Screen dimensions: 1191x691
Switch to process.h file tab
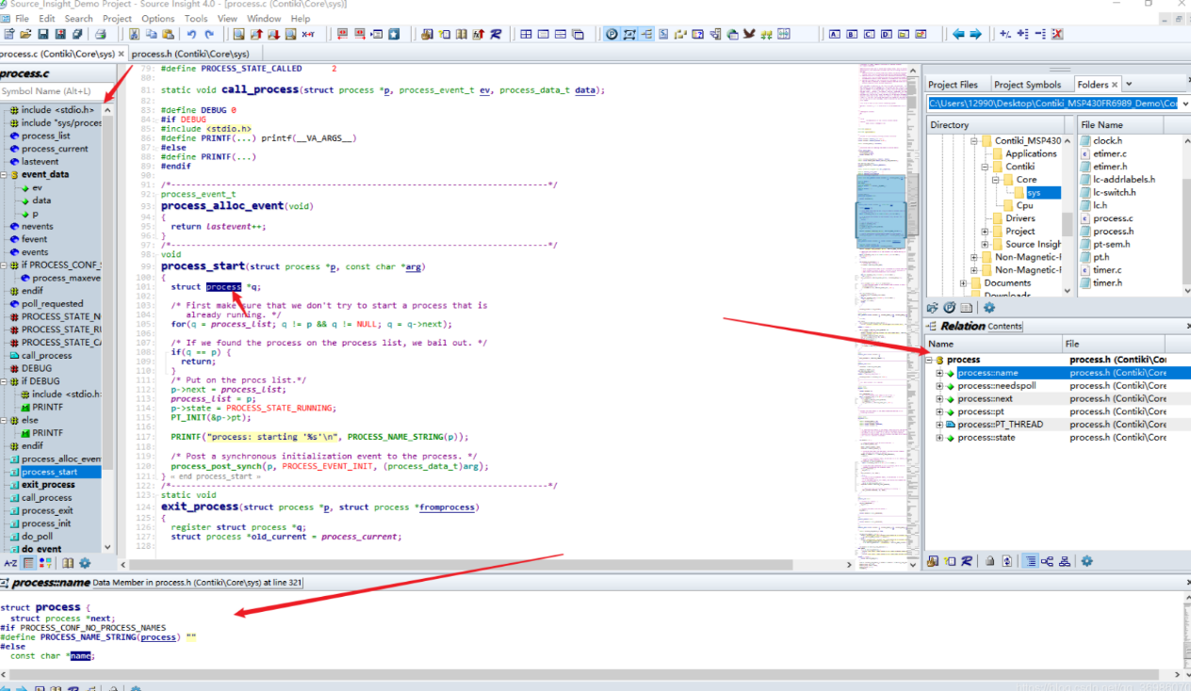point(190,54)
